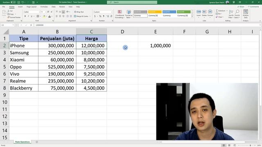Open Format as Table menu
This screenshot has height=147, width=262.
129,14
